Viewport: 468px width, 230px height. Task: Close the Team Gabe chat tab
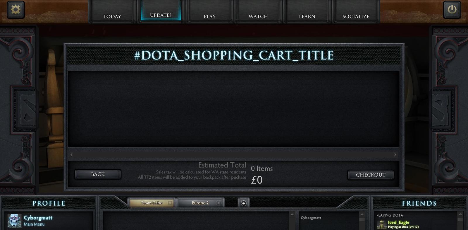click(170, 203)
